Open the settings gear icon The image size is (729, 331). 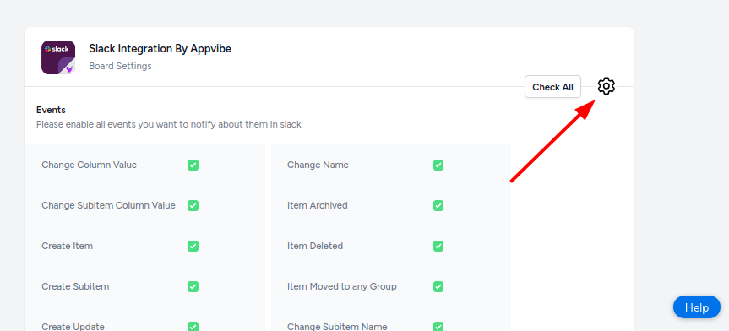[x=607, y=86]
